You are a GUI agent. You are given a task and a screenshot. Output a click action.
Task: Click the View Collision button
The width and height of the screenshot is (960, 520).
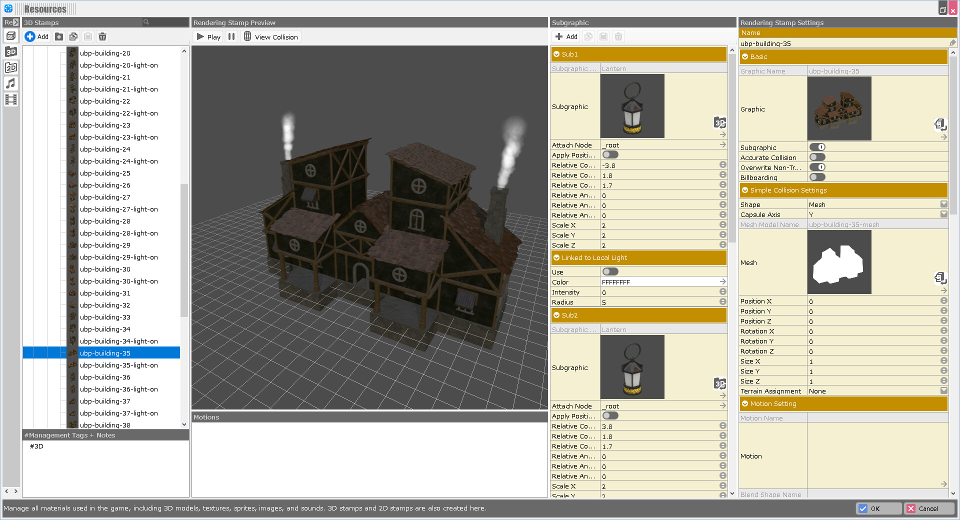270,36
